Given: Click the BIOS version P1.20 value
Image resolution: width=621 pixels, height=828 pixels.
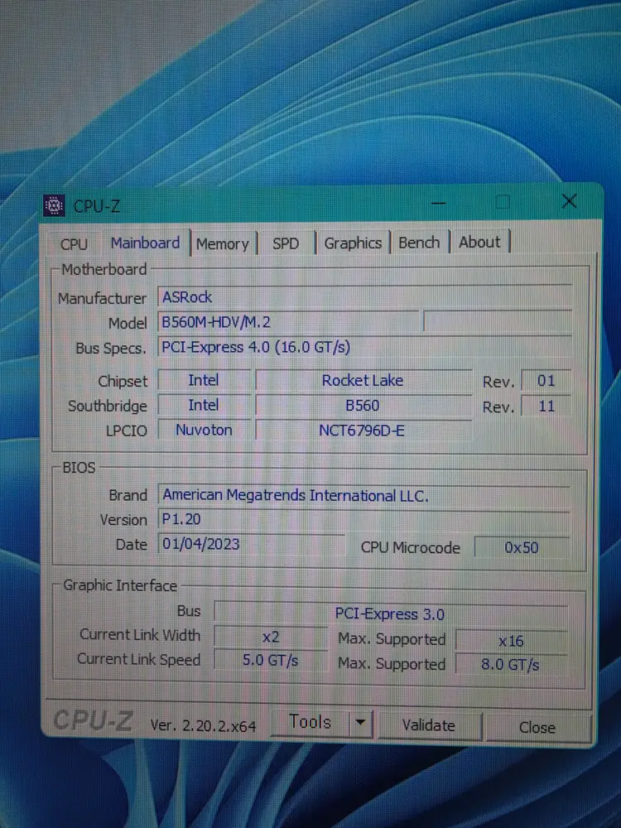Looking at the screenshot, I should click(x=364, y=520).
